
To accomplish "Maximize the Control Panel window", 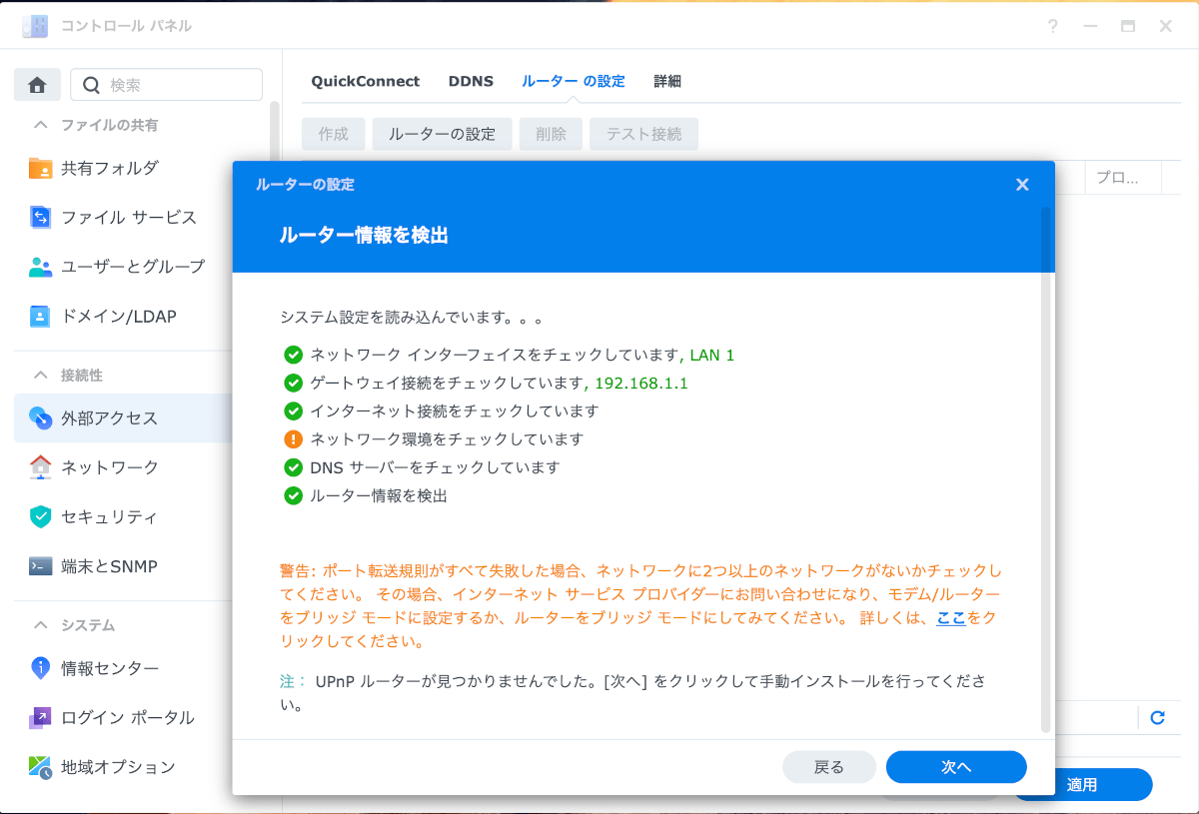I will click(1127, 26).
